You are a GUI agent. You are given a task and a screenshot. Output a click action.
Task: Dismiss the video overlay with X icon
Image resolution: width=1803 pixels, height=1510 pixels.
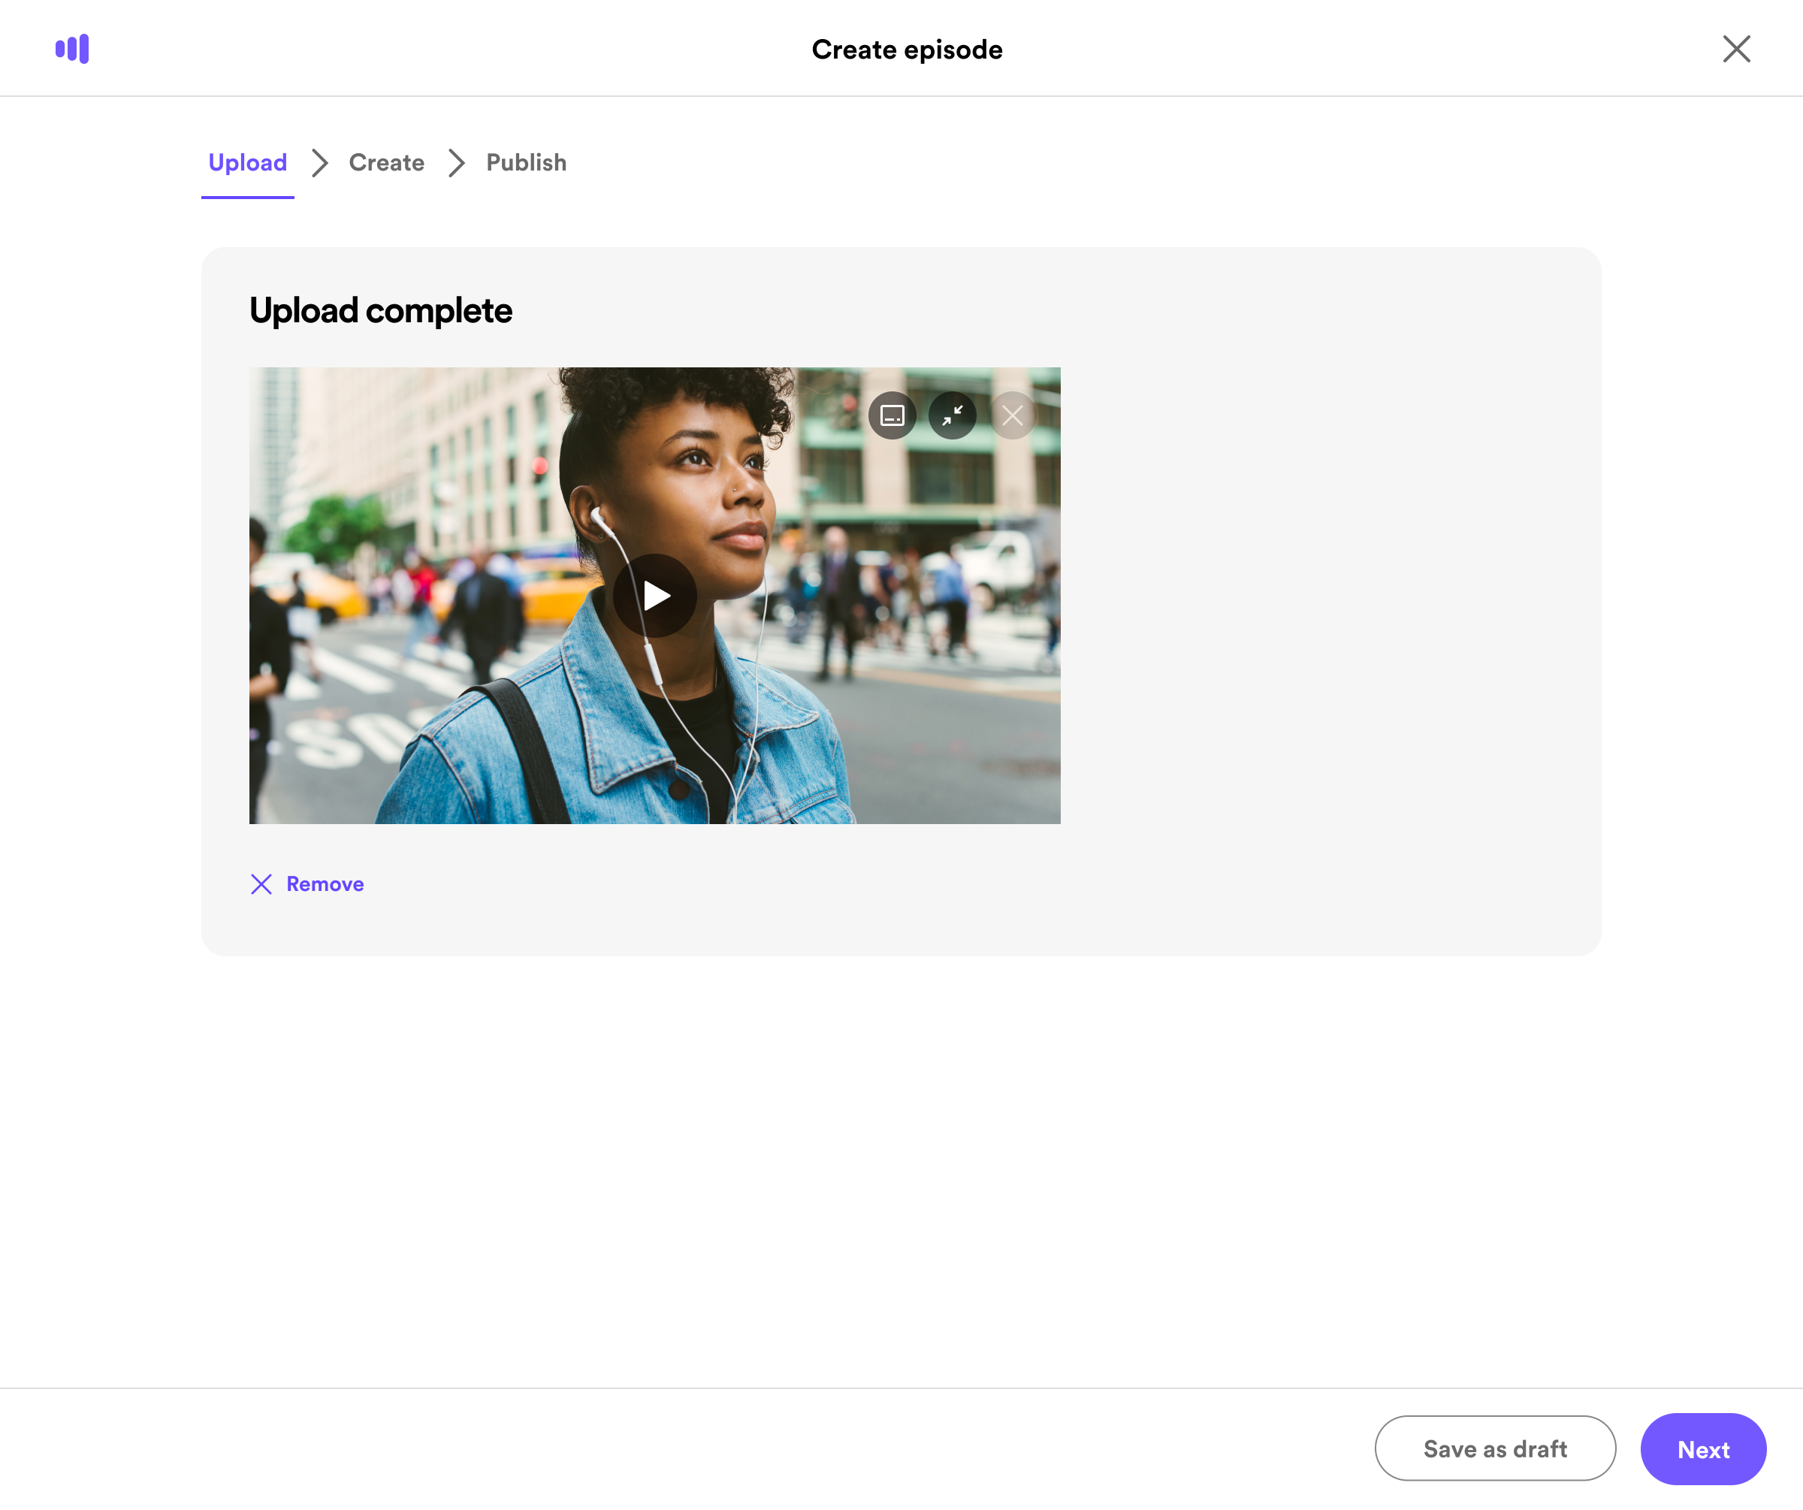[1012, 415]
